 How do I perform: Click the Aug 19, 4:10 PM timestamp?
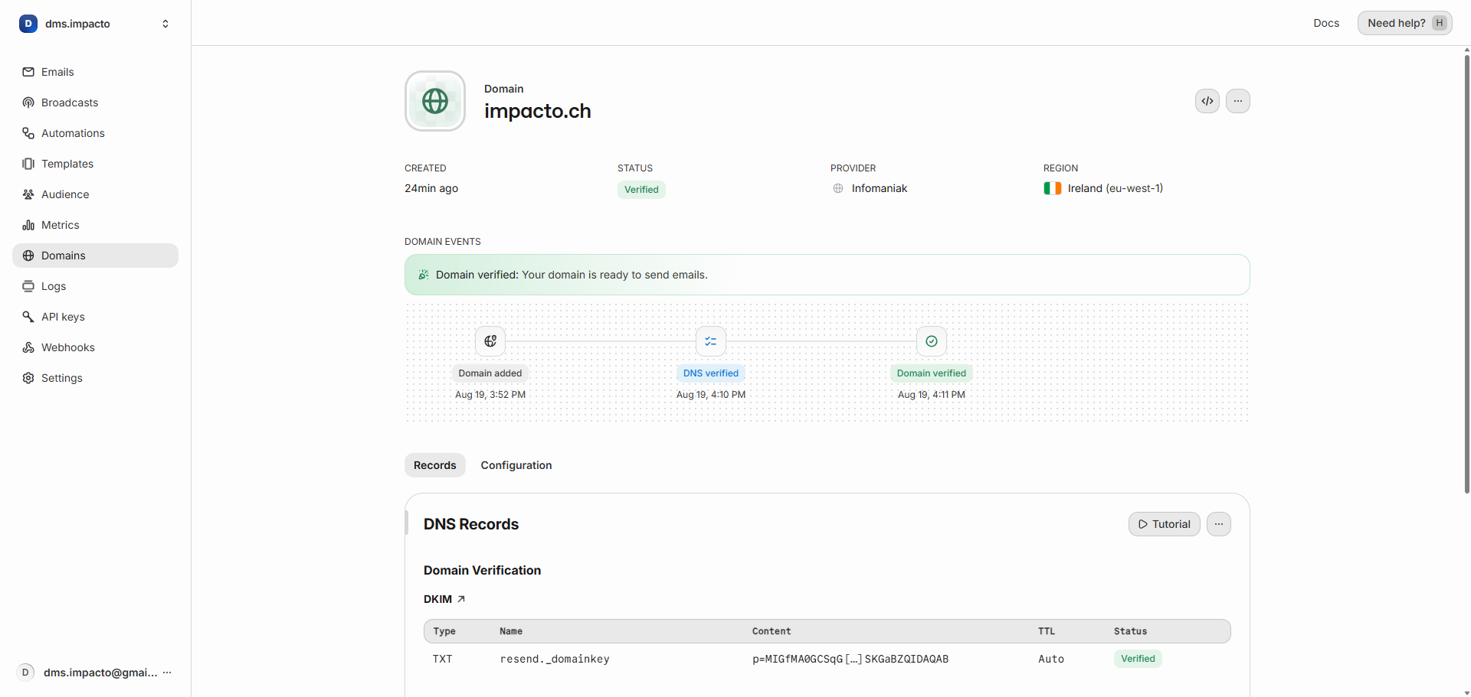pyautogui.click(x=711, y=395)
